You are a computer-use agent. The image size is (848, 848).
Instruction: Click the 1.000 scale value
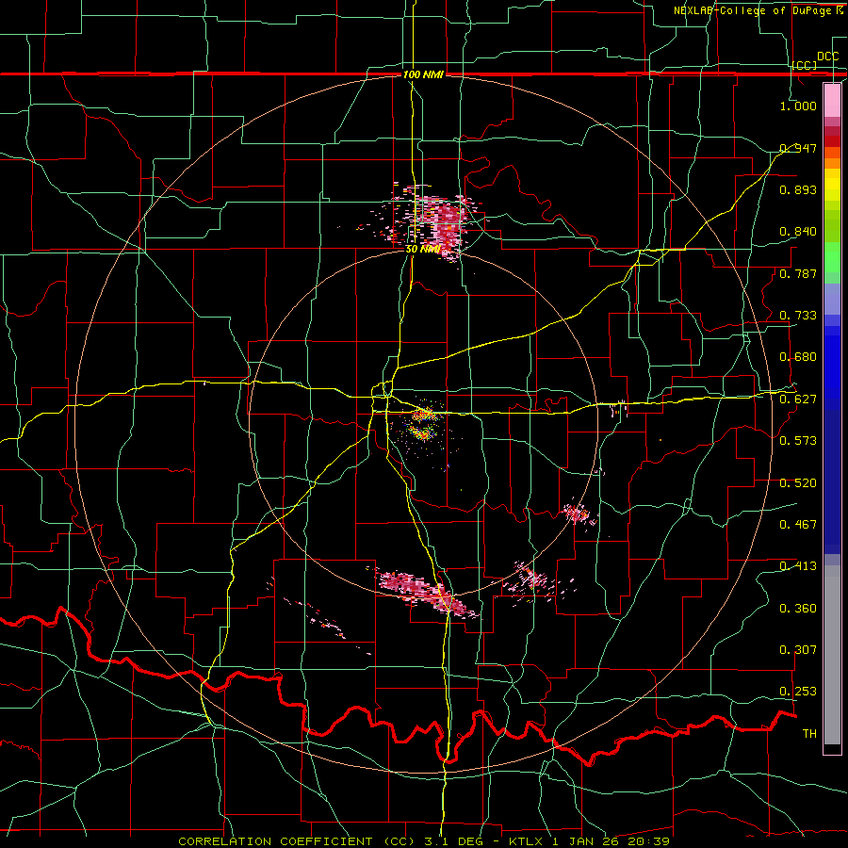(x=798, y=106)
